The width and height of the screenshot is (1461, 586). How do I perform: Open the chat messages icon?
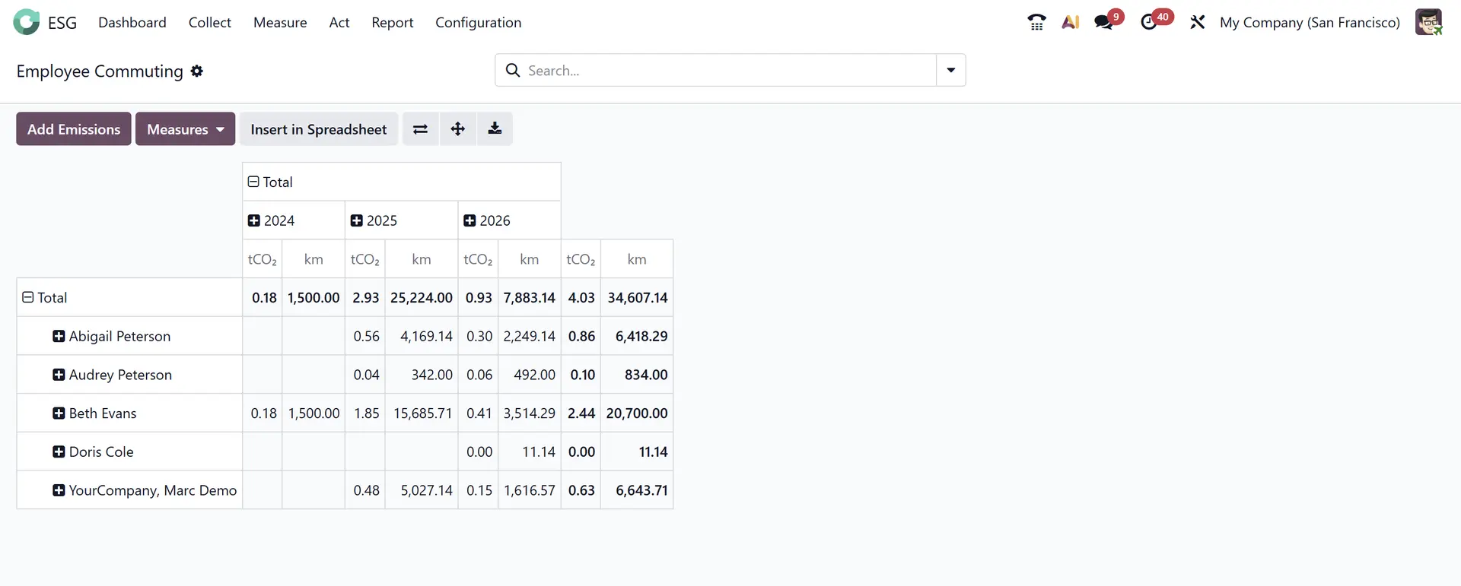1104,23
